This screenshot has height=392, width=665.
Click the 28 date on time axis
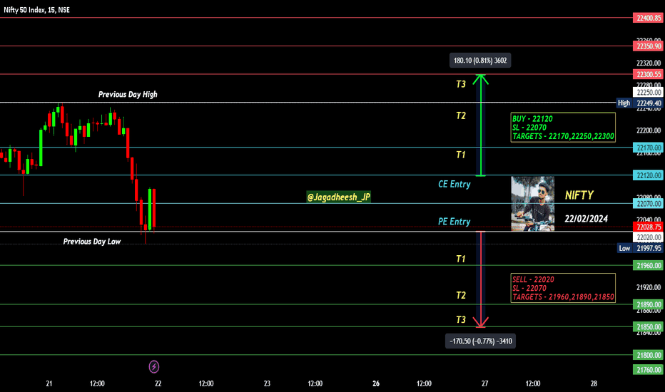click(594, 383)
